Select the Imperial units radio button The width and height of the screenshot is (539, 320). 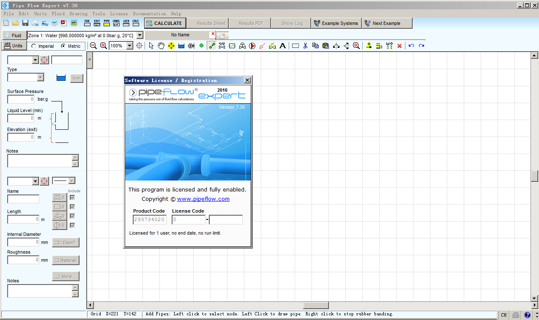[34, 46]
